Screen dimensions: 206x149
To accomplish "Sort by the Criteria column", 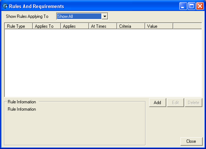I will (131, 26).
